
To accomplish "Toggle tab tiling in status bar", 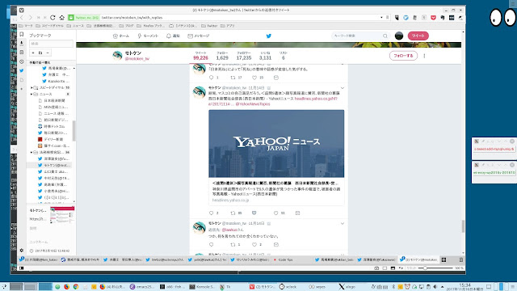I will (x=385, y=268).
